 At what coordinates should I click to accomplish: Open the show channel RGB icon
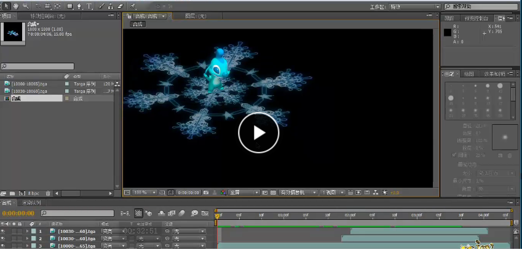(223, 192)
